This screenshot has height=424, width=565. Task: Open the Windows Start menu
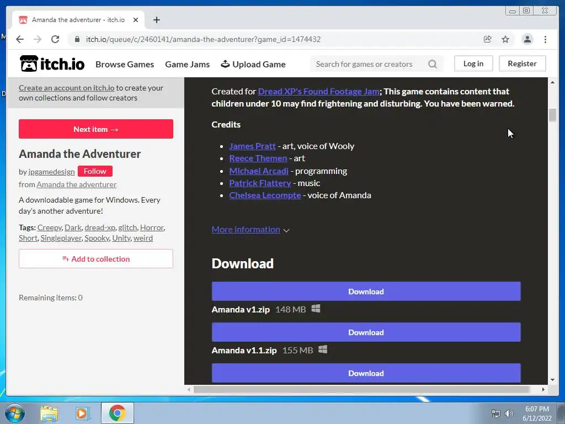15,413
